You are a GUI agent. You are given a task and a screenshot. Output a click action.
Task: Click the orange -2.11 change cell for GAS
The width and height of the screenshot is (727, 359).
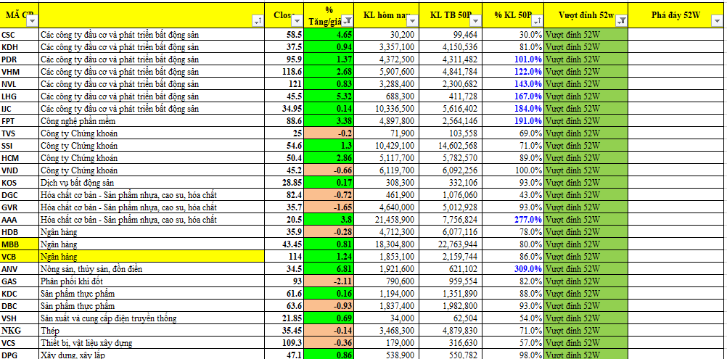pyautogui.click(x=330, y=281)
